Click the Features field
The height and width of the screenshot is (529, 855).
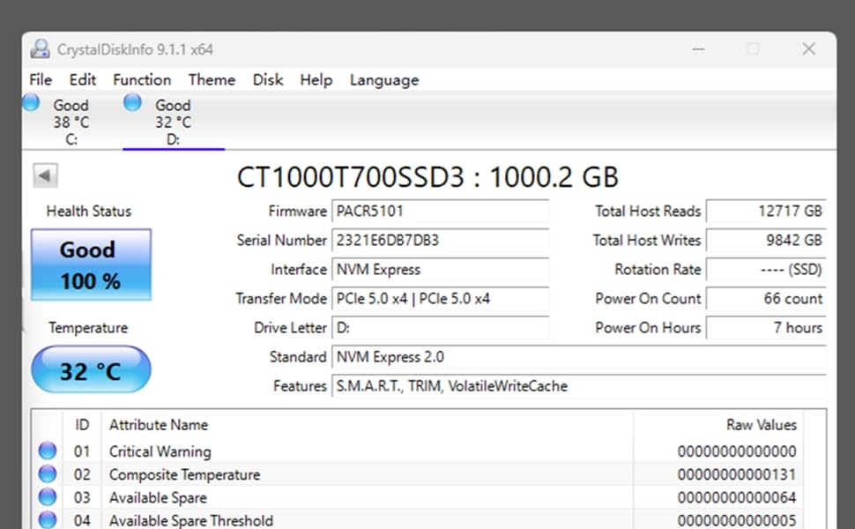tap(579, 386)
